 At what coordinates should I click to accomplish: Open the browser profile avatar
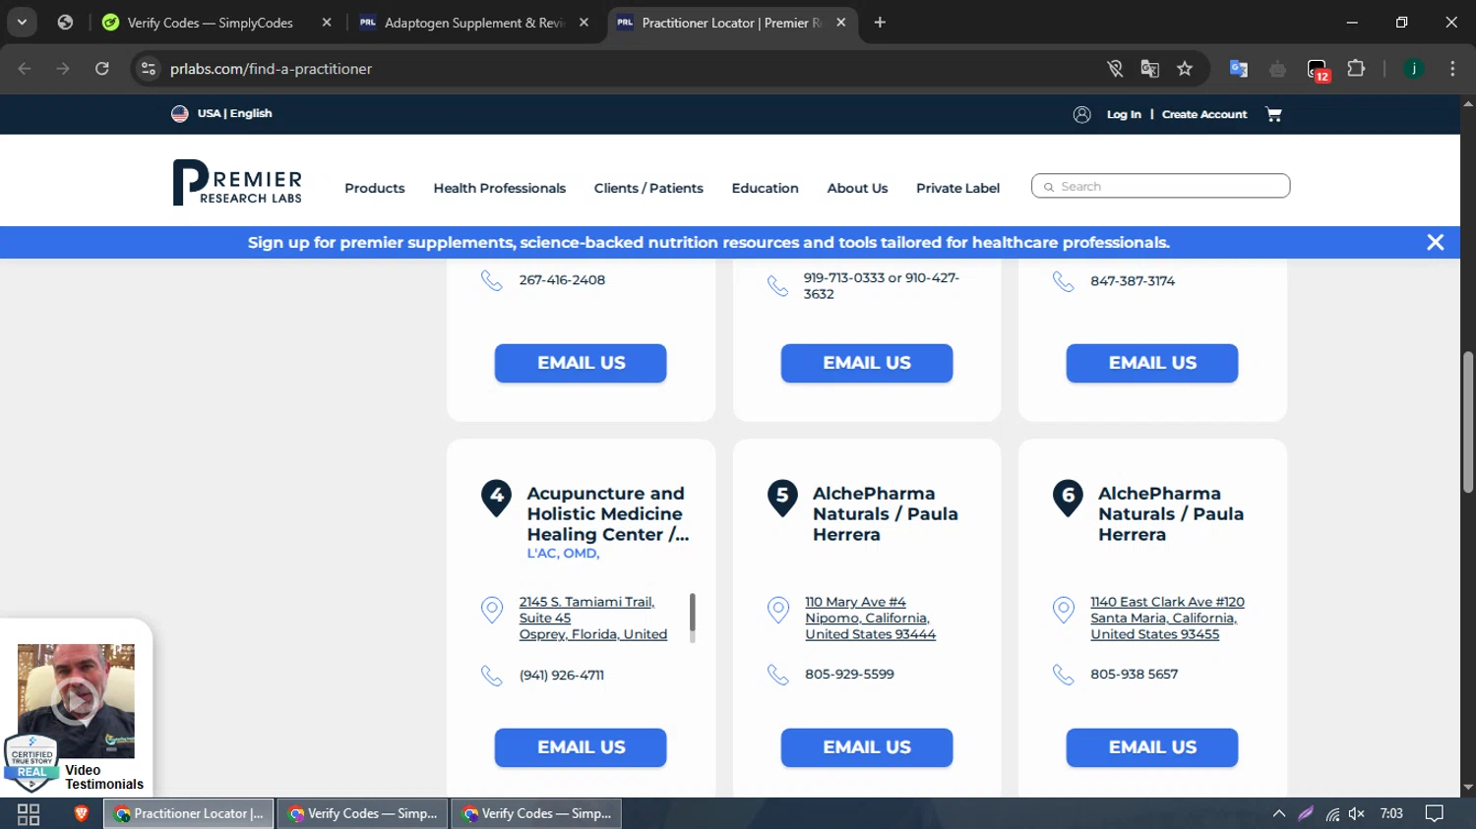1414,69
